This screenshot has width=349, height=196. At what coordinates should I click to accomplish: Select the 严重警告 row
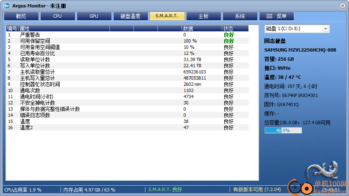127,35
